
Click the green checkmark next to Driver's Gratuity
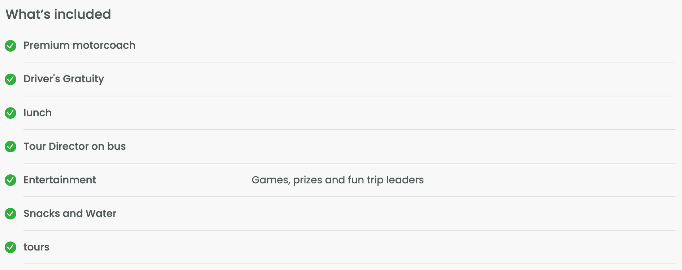tap(10, 79)
